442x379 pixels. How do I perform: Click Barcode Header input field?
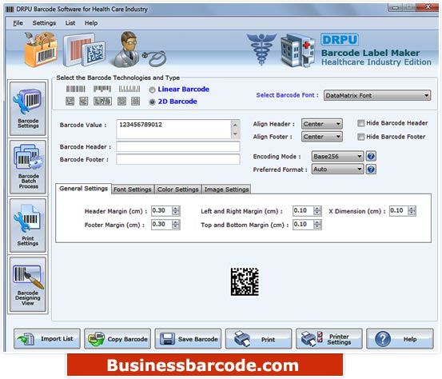click(x=178, y=147)
